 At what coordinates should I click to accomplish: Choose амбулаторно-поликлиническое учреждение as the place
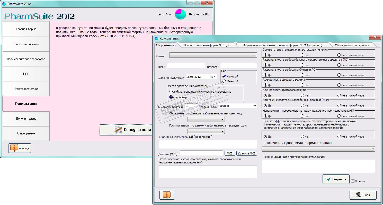171,92
